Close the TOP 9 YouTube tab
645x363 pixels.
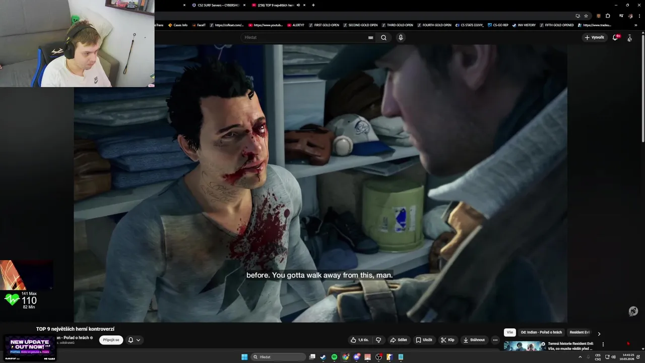[x=304, y=5]
